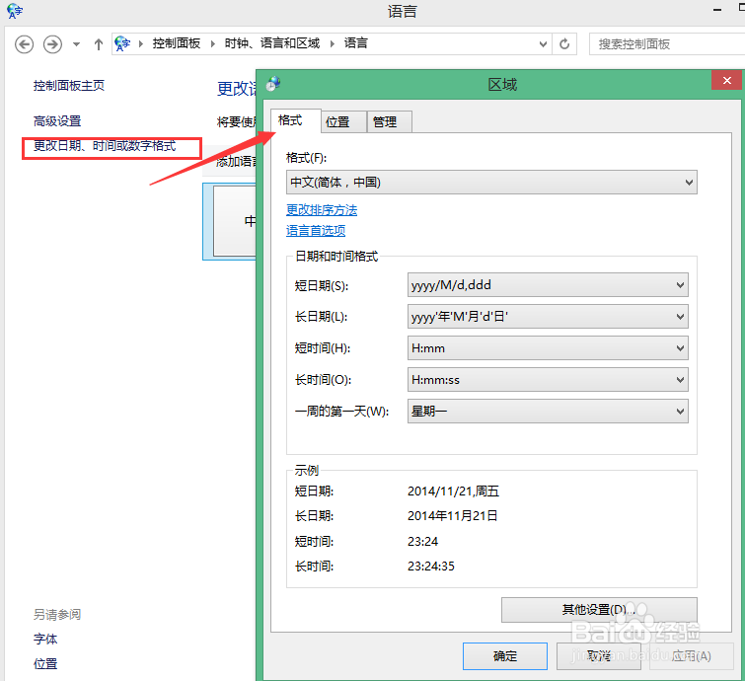Open the recent locations dropdown arrow
Viewport: 745px width, 681px height.
coord(77,44)
